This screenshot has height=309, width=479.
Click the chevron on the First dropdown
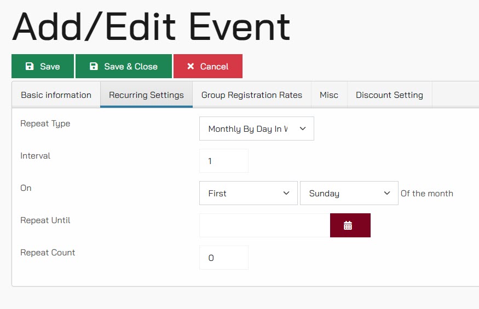(286, 193)
